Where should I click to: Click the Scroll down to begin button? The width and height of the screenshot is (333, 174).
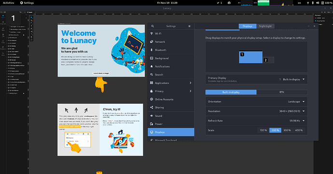coord(101,73)
